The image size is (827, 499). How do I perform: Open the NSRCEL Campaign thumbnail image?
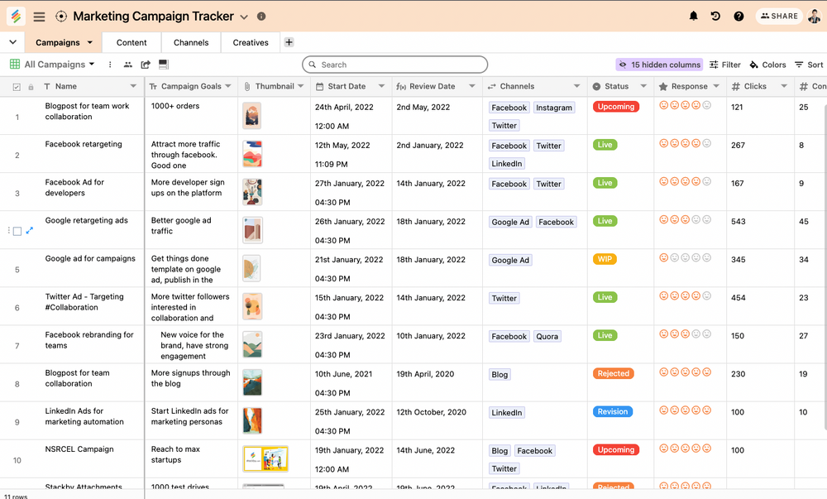click(265, 458)
